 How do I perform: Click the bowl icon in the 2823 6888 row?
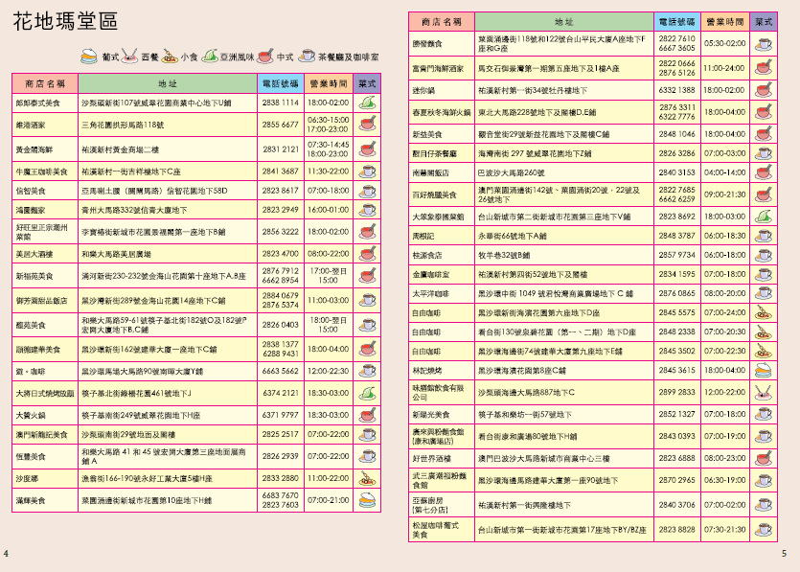point(764,458)
